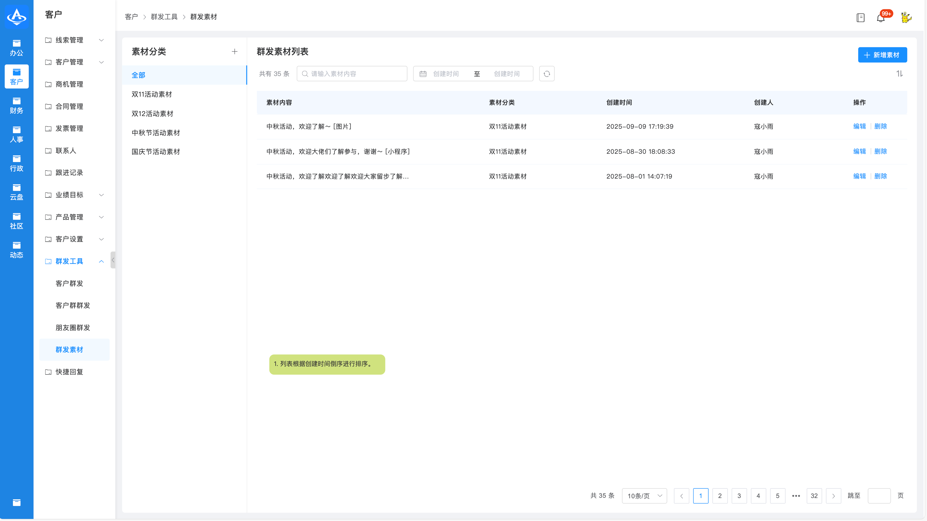Image resolution: width=927 pixels, height=521 pixels.
Task: Switch to the 云盘 module icon
Action: tap(17, 192)
